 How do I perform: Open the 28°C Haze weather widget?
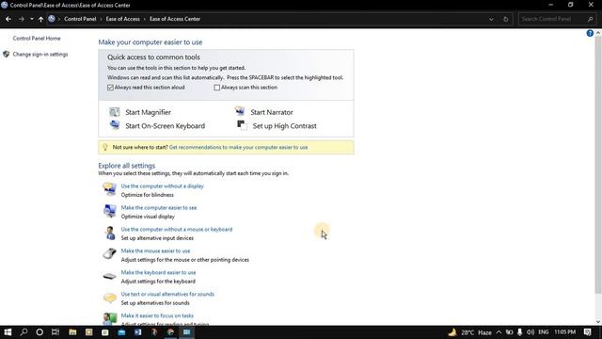pos(470,332)
